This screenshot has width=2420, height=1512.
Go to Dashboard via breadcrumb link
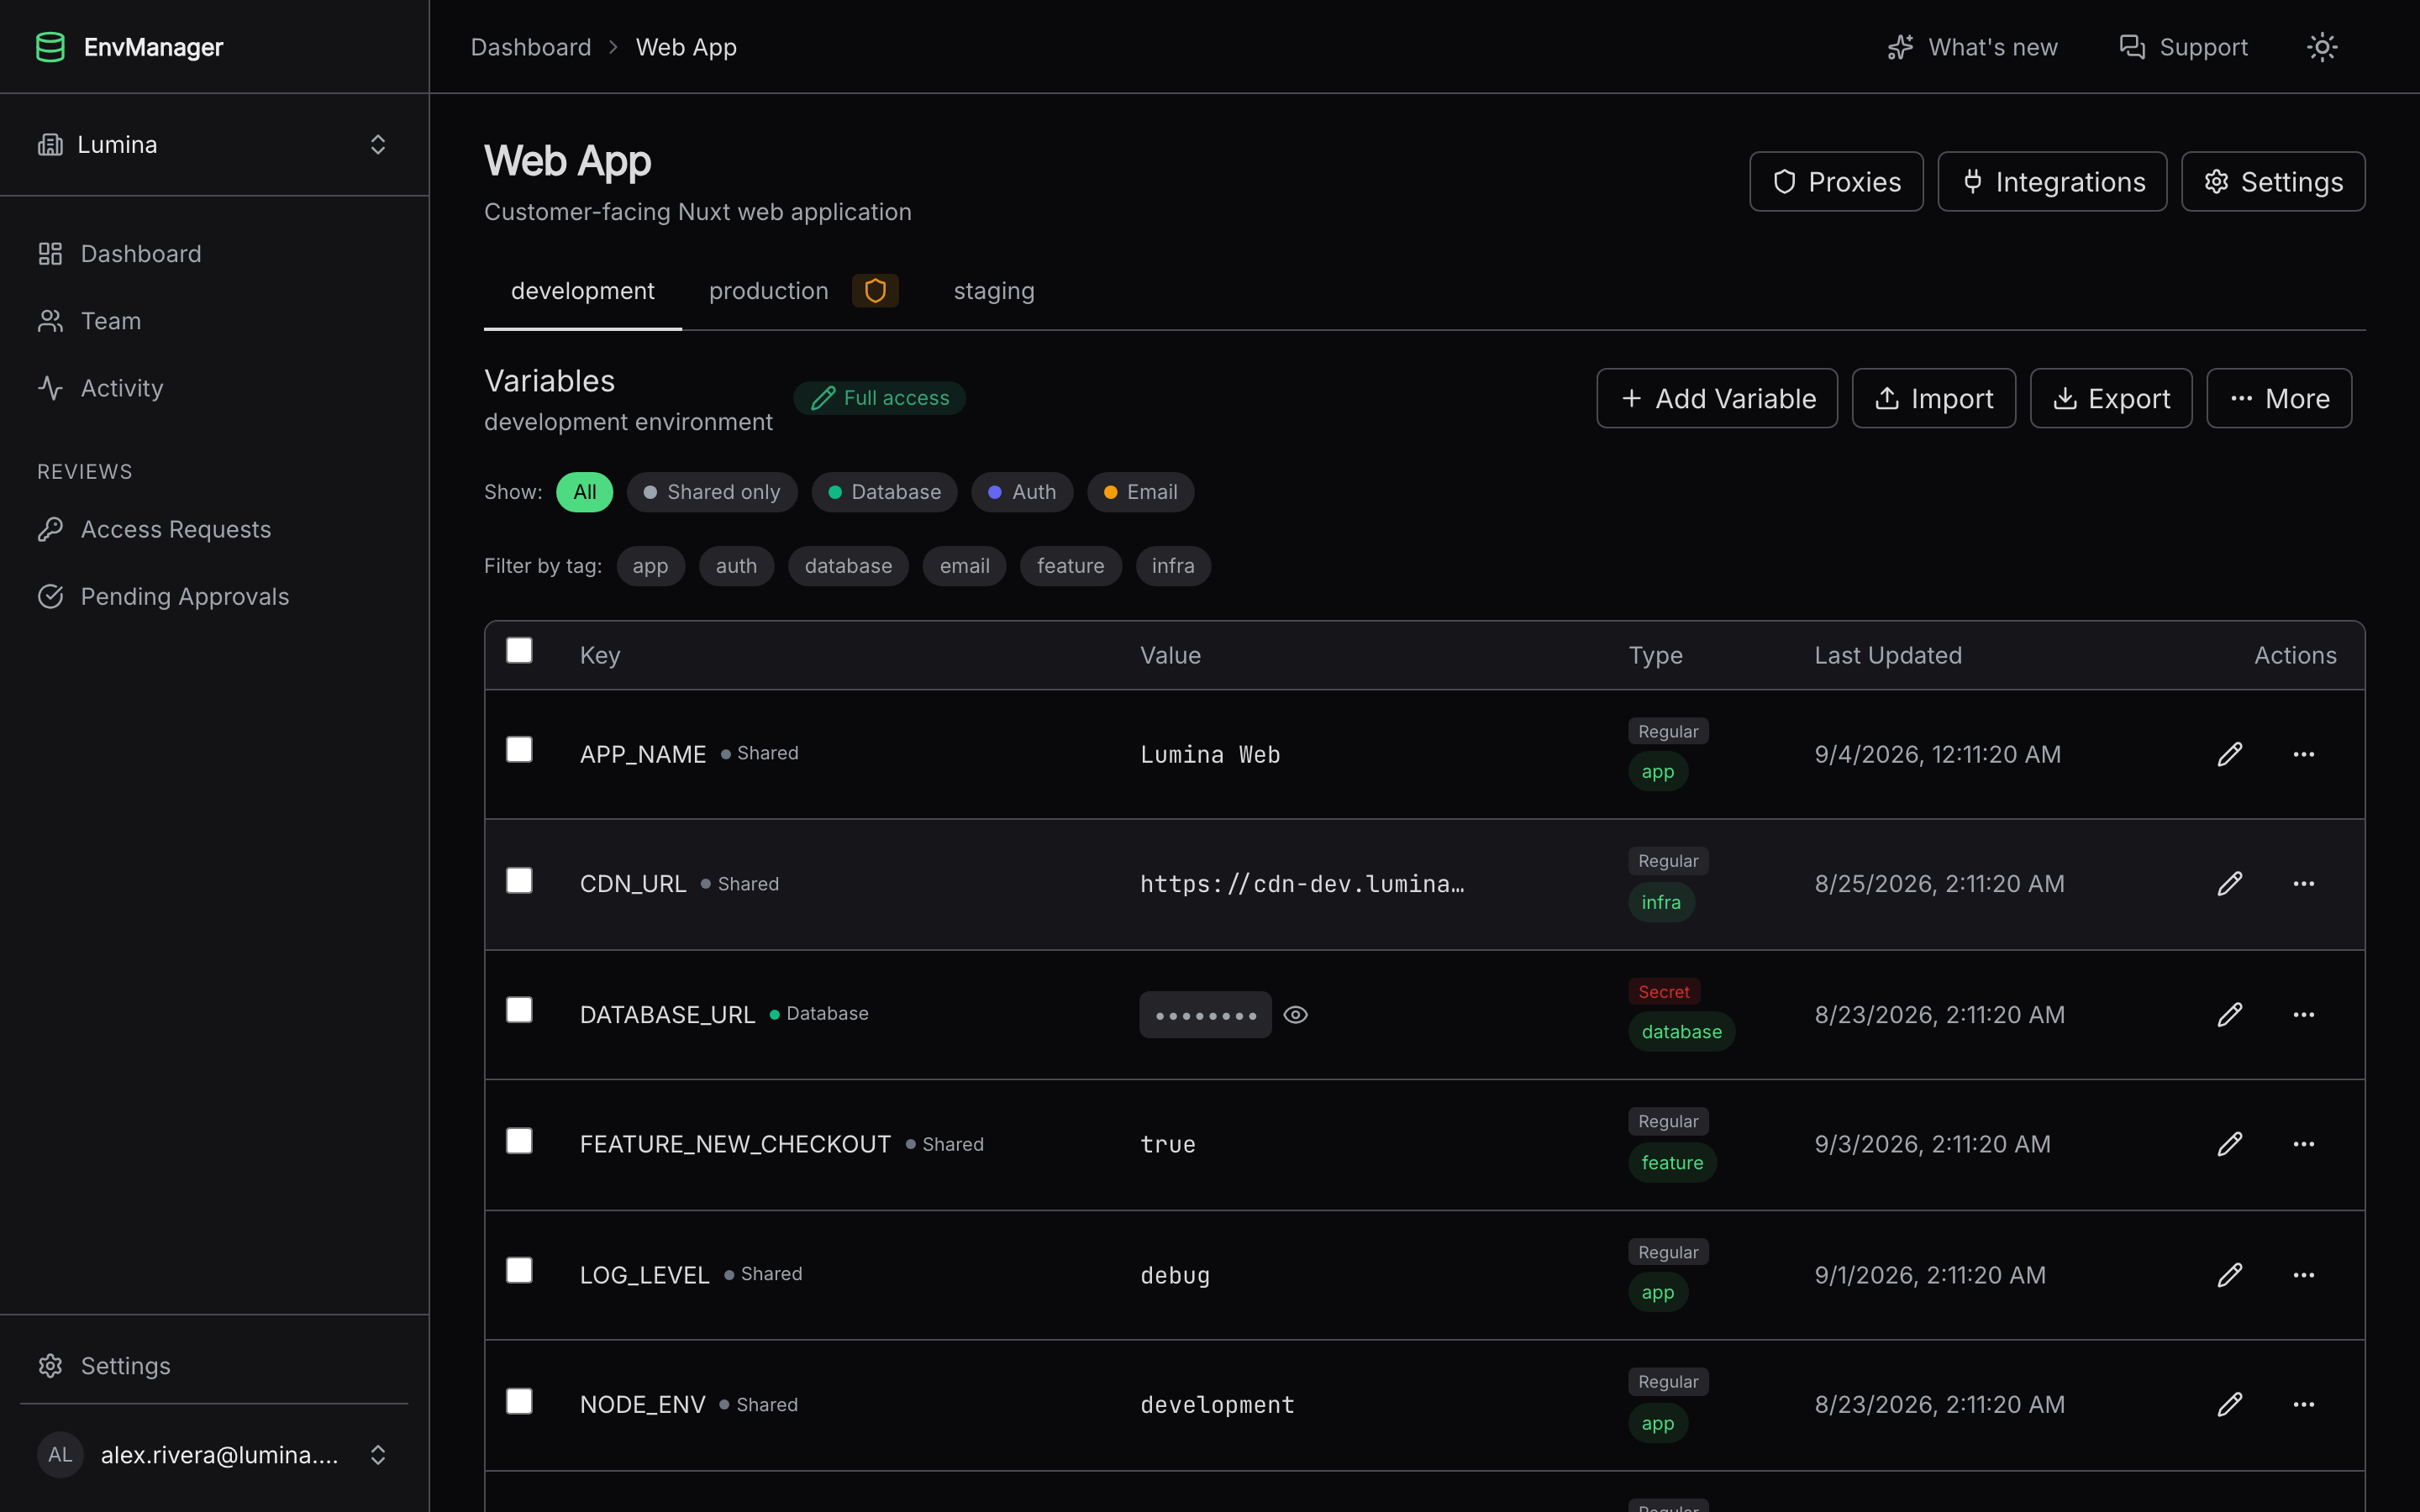[531, 47]
